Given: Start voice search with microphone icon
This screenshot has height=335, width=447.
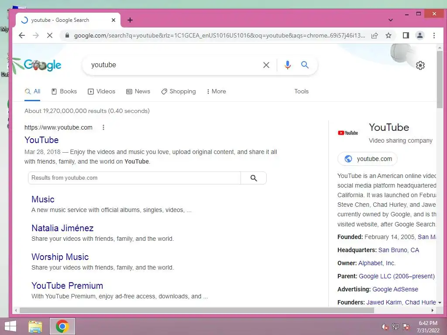Looking at the screenshot, I should coord(288,65).
